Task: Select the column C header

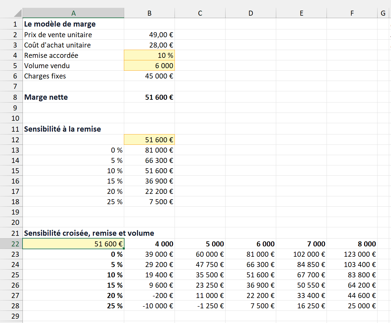Action: [x=200, y=13]
